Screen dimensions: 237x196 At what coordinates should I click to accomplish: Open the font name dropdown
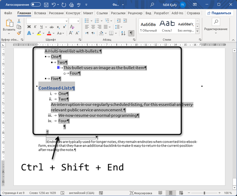click(66, 21)
